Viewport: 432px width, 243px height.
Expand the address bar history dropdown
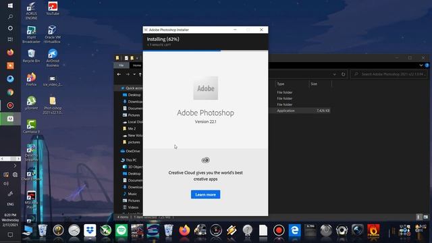coord(335,74)
